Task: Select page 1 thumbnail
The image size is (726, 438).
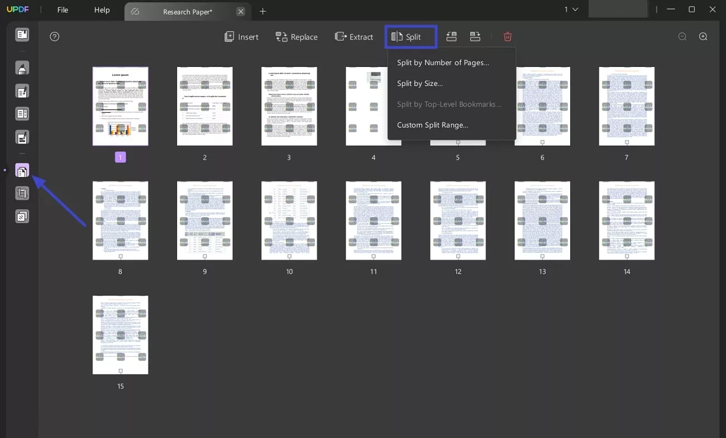Action: tap(121, 106)
